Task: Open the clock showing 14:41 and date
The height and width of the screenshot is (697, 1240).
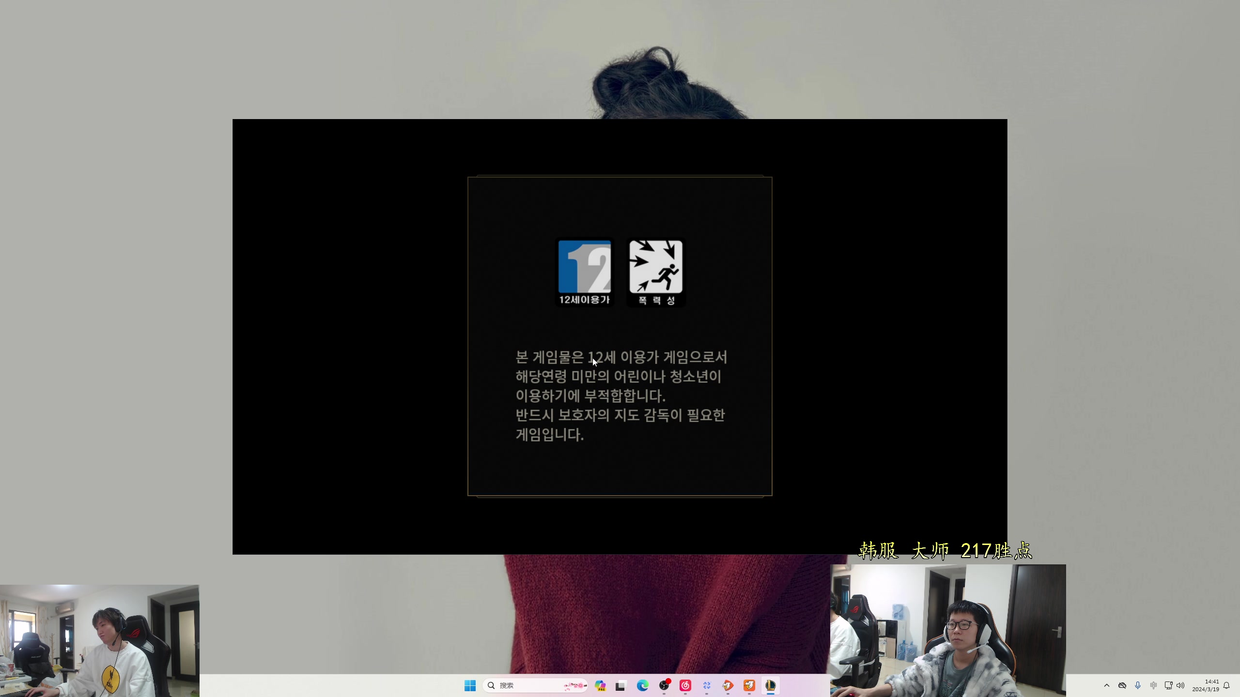Action: pyautogui.click(x=1206, y=685)
